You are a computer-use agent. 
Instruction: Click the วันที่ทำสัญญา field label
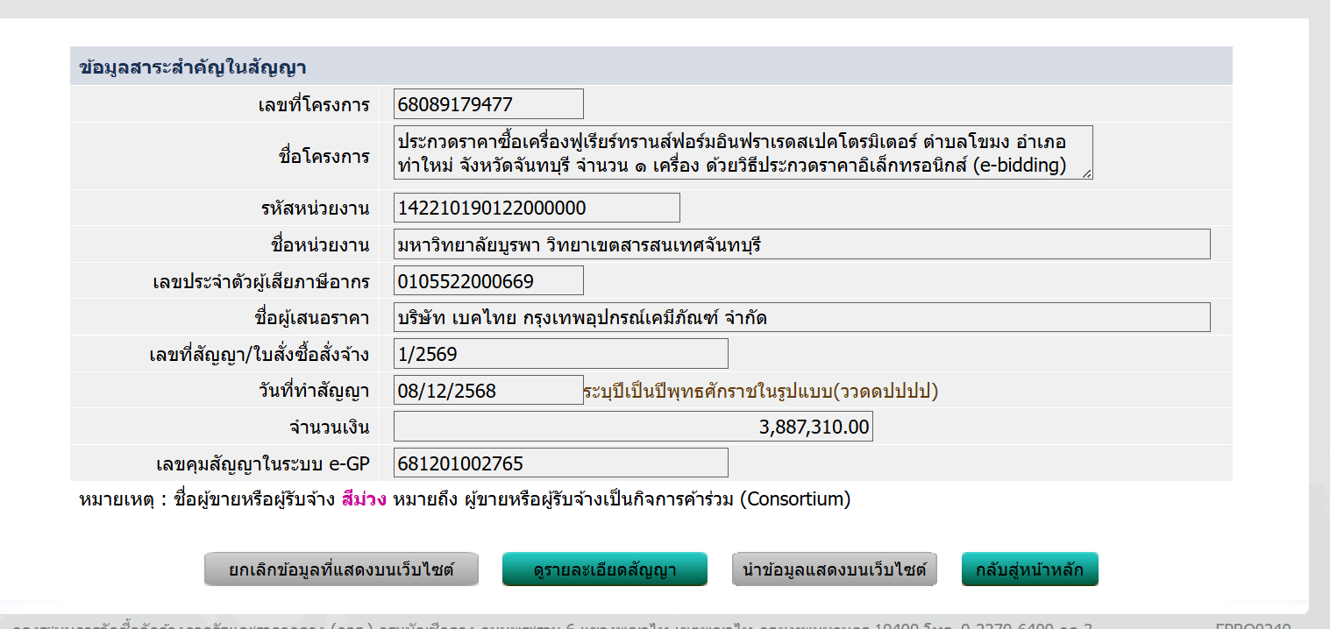pos(313,391)
